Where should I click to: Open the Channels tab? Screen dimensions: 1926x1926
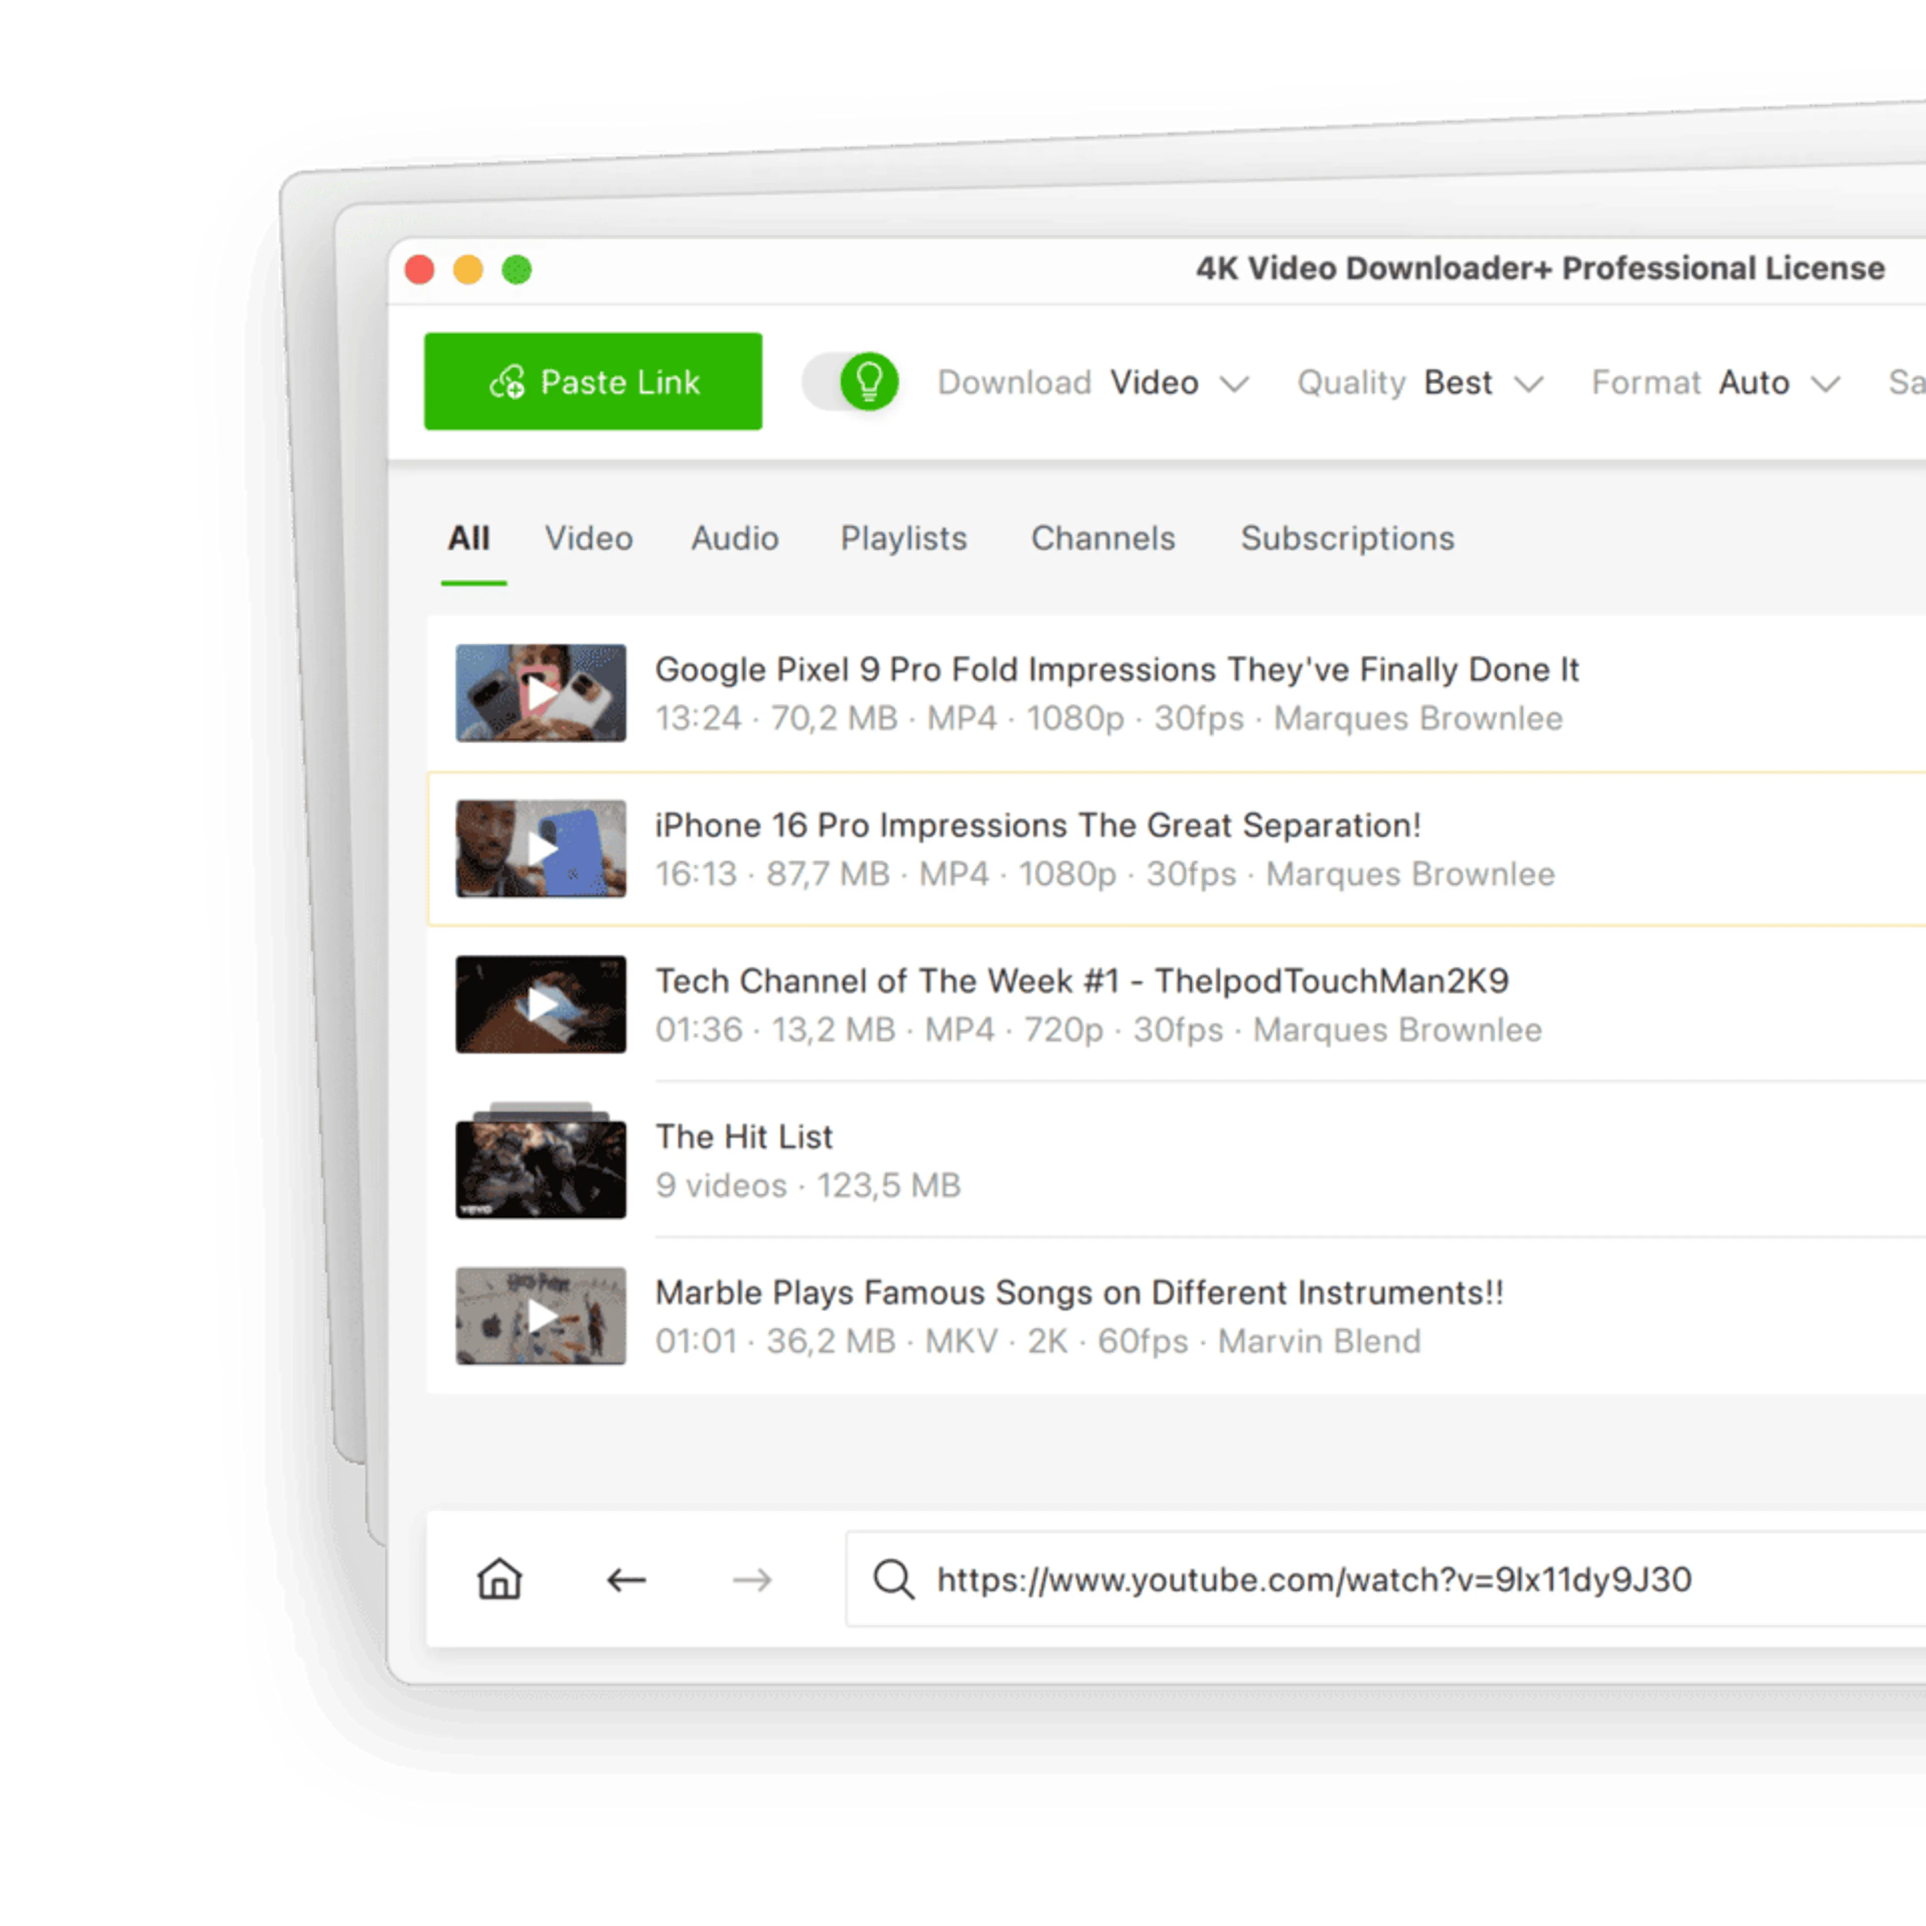point(1102,538)
